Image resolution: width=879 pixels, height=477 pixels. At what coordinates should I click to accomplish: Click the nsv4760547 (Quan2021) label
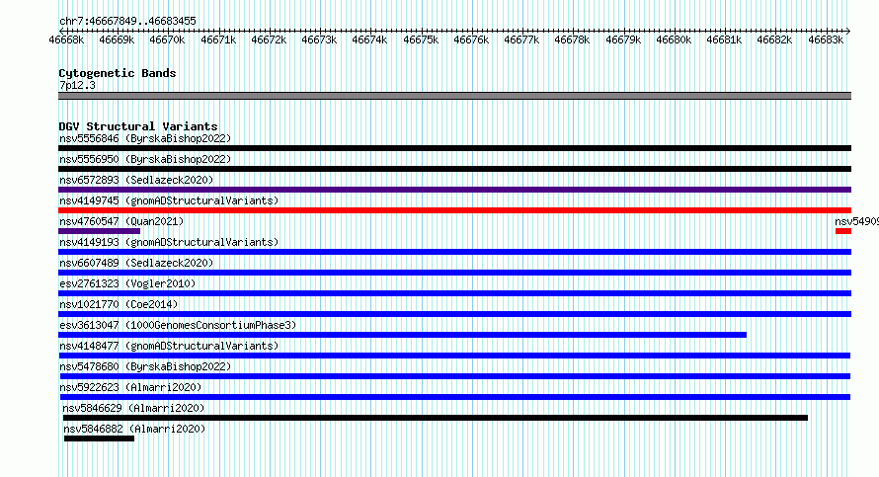[x=121, y=221]
